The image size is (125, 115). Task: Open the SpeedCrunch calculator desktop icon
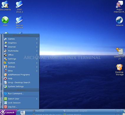(x=119, y=51)
